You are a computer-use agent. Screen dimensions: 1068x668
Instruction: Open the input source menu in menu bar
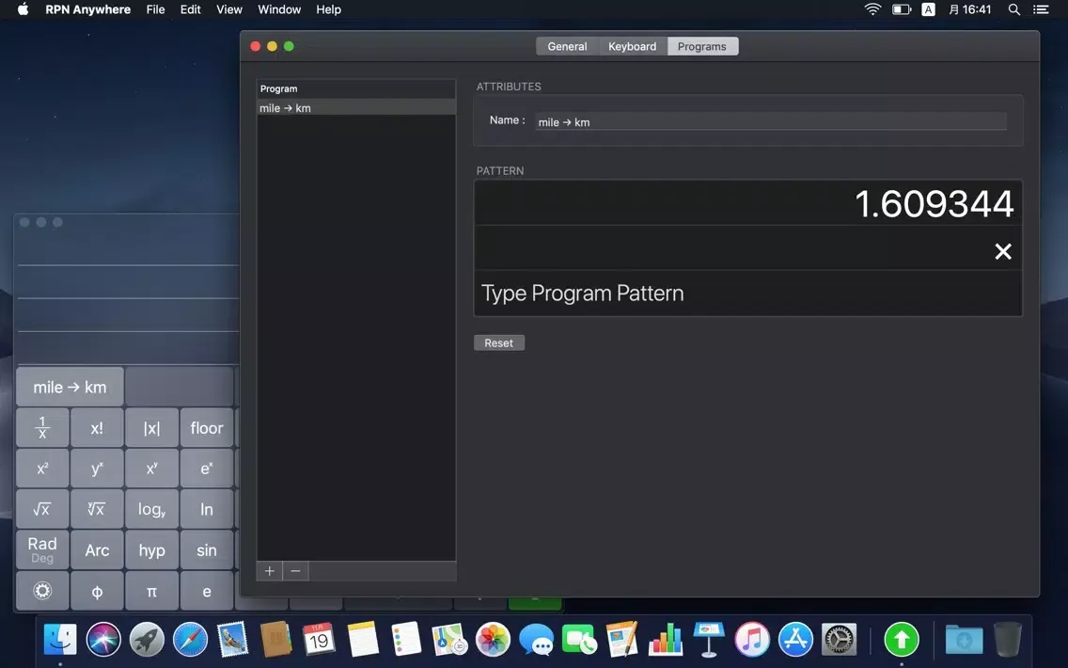point(928,9)
